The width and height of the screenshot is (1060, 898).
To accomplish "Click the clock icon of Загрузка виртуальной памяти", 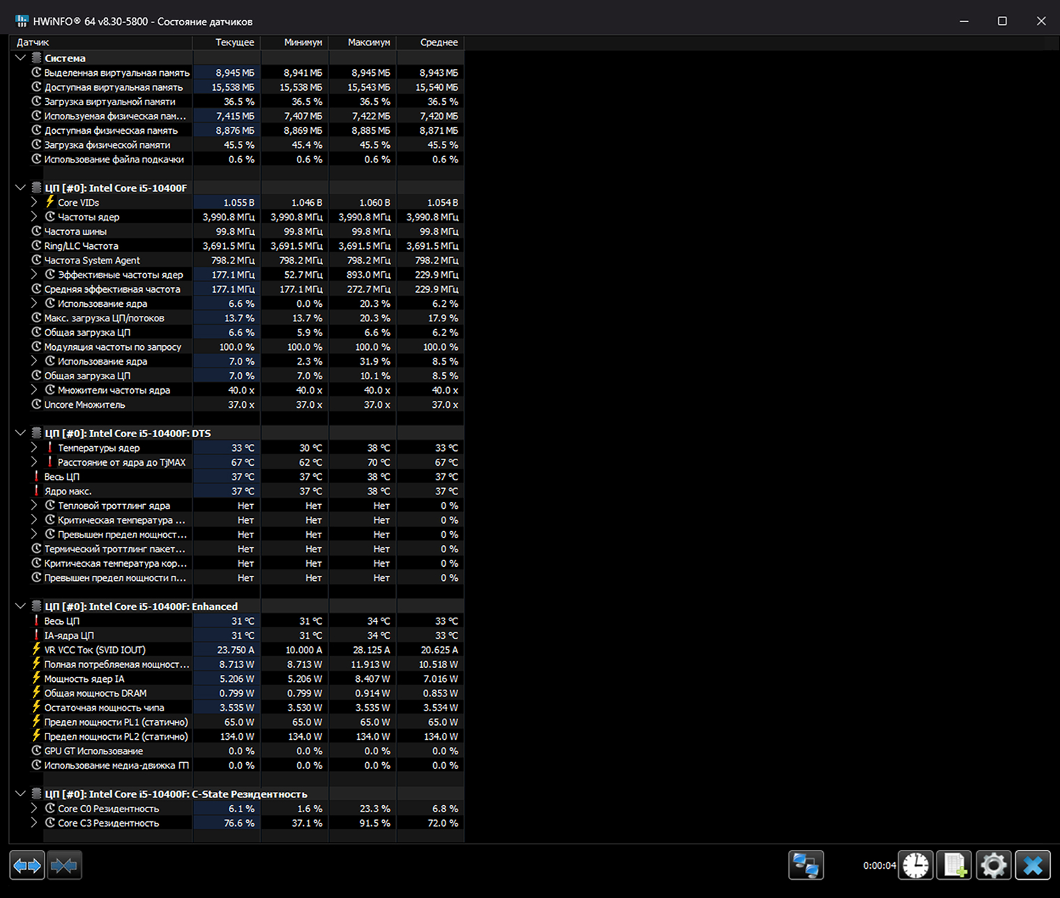I will pos(36,101).
